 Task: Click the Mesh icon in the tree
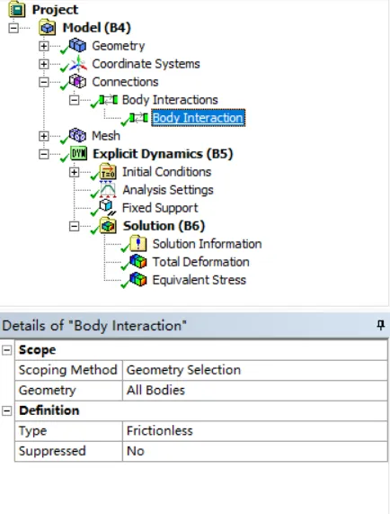coord(78,135)
